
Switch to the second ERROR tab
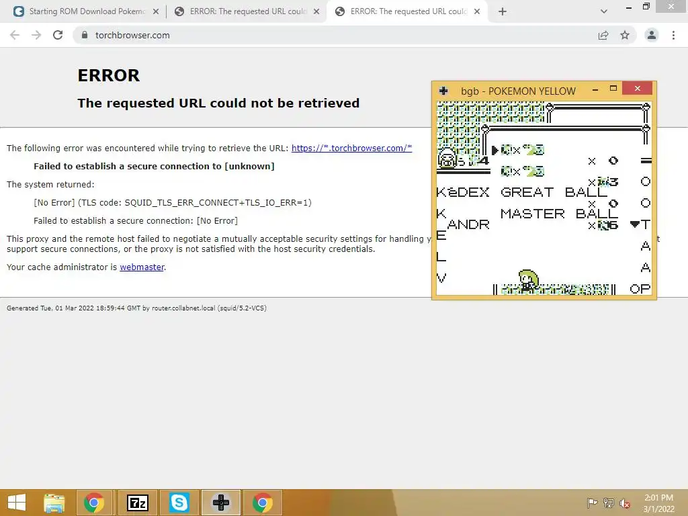248,11
